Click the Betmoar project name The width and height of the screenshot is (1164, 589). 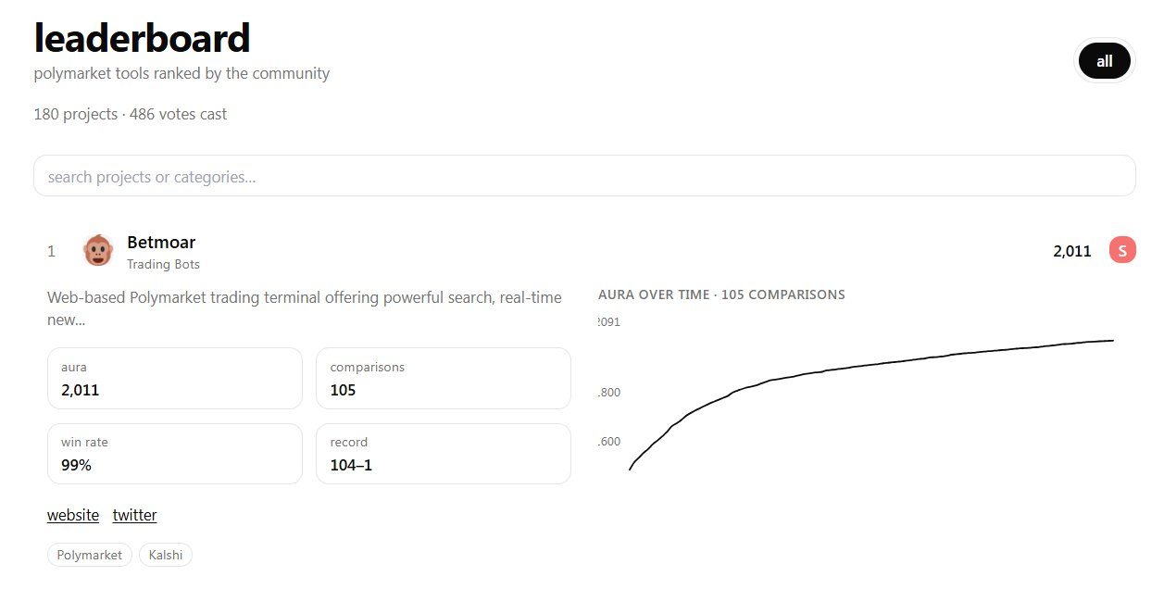(x=161, y=243)
